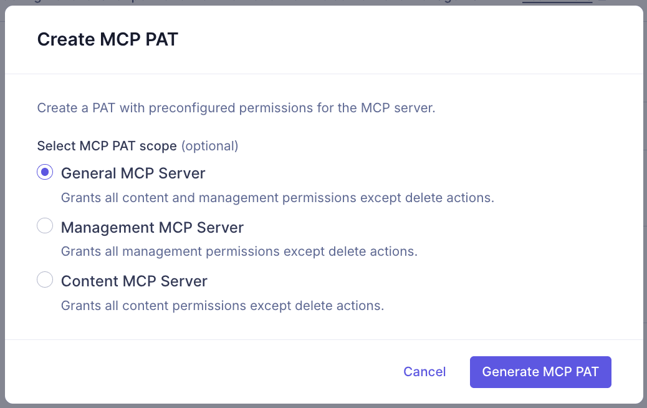Click the Management MCP Server label text
The image size is (647, 408).
[152, 227]
